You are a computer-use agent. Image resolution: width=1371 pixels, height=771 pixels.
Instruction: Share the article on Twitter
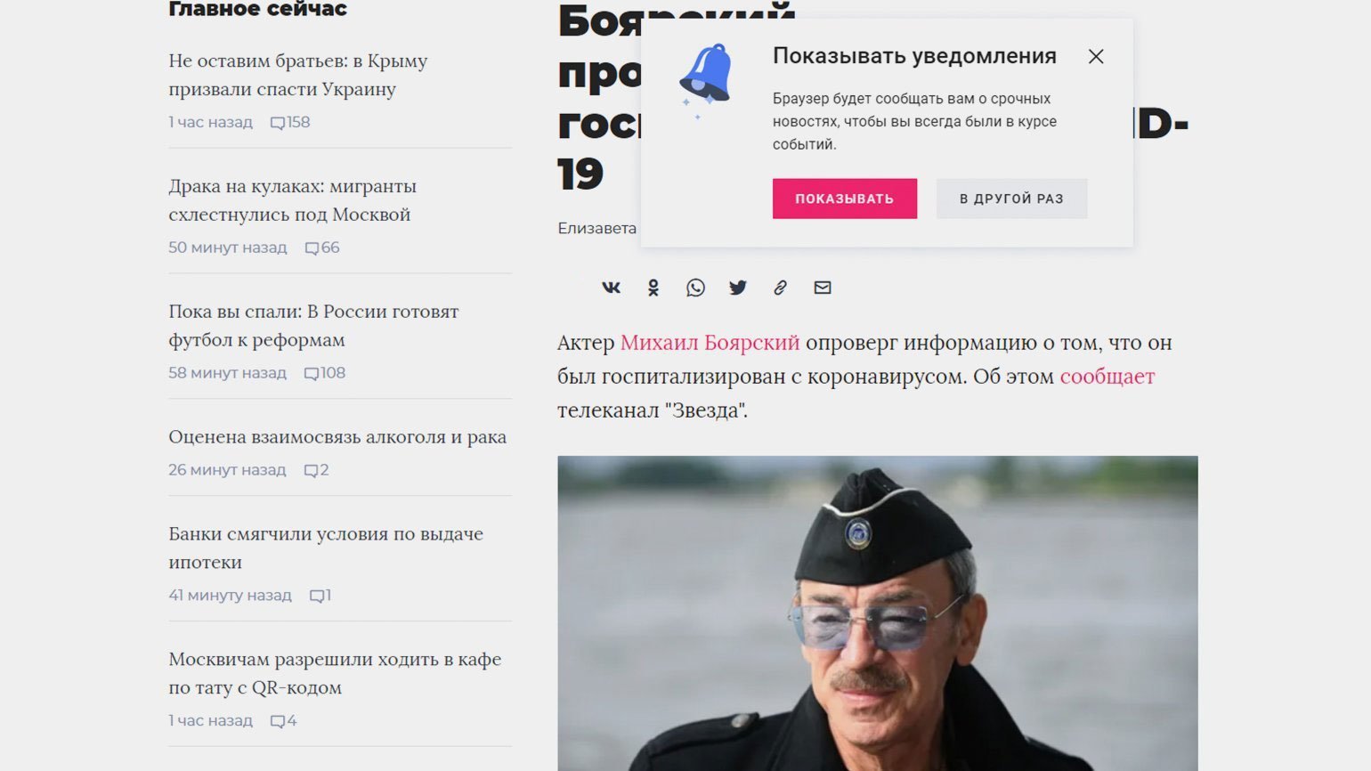tap(738, 288)
